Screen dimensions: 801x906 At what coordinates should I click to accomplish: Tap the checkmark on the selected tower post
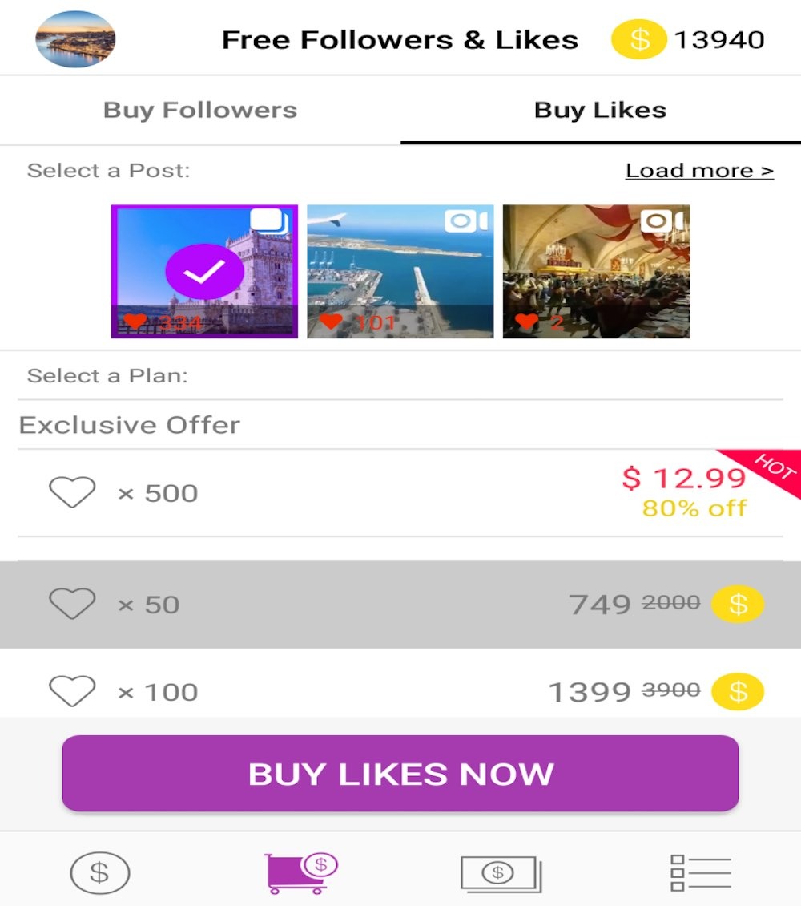pos(205,271)
